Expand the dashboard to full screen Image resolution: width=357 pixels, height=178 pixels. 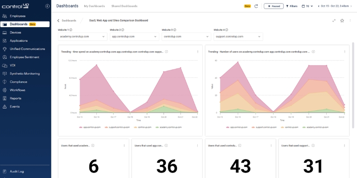click(x=334, y=20)
